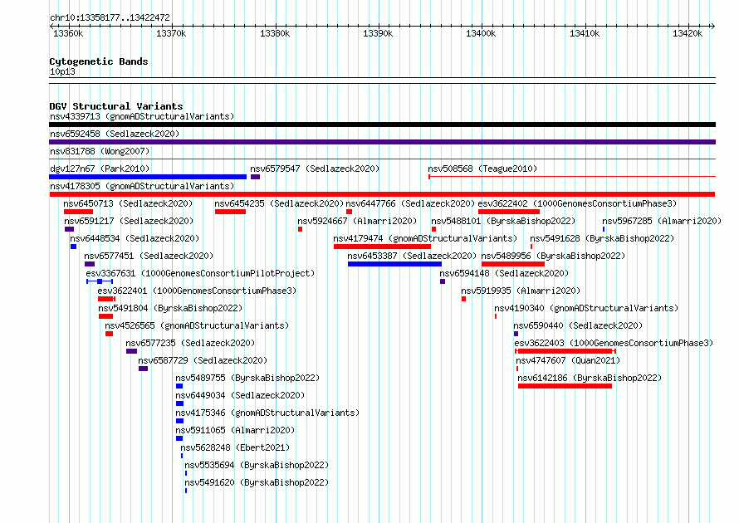Click esv3622402 1000Genomes Phase3 label

[x=577, y=203]
